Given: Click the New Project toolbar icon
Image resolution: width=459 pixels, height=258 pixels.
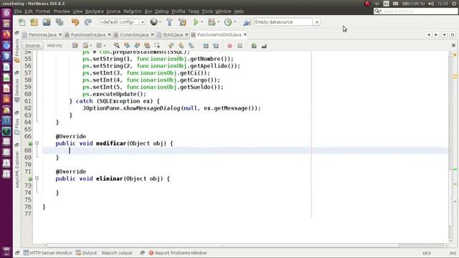Looking at the screenshot, I should point(34,22).
